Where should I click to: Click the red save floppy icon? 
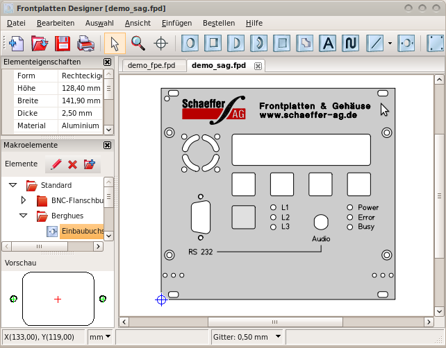(63, 43)
